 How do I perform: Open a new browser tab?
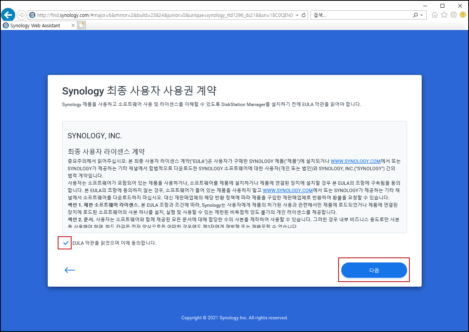[x=82, y=25]
